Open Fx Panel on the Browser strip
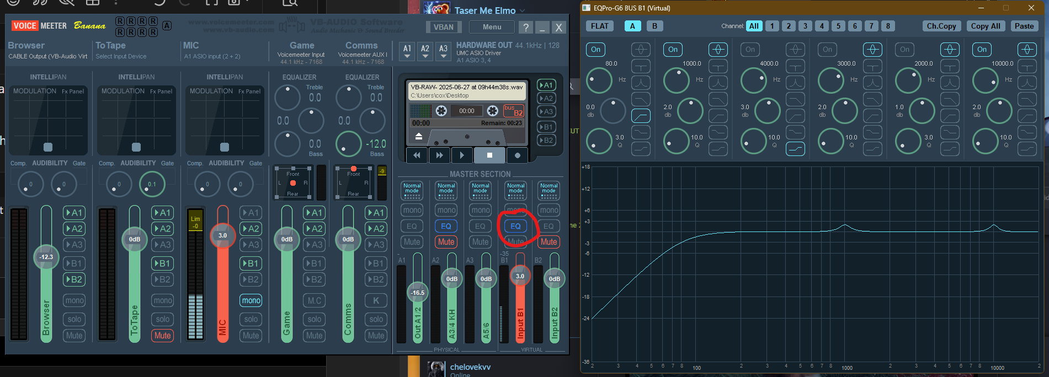Image resolution: width=1049 pixels, height=377 pixels. [73, 91]
